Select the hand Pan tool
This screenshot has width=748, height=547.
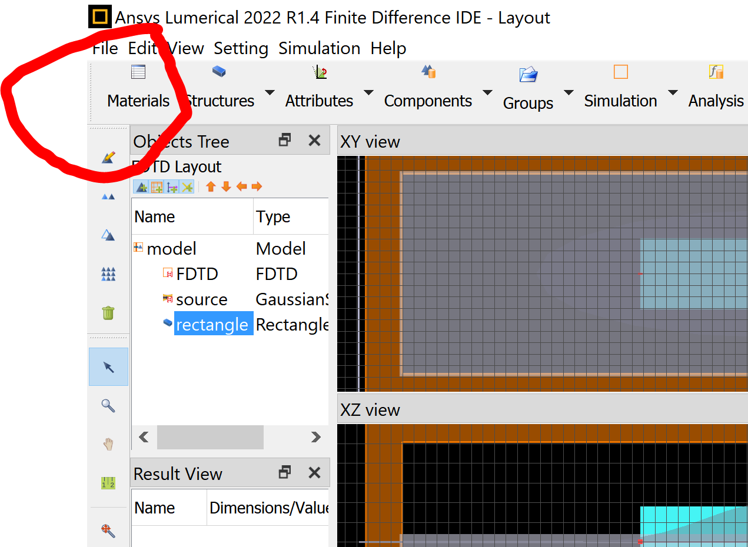(108, 444)
